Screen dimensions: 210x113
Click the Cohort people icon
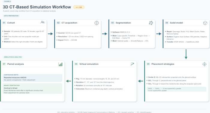tap(43, 23)
